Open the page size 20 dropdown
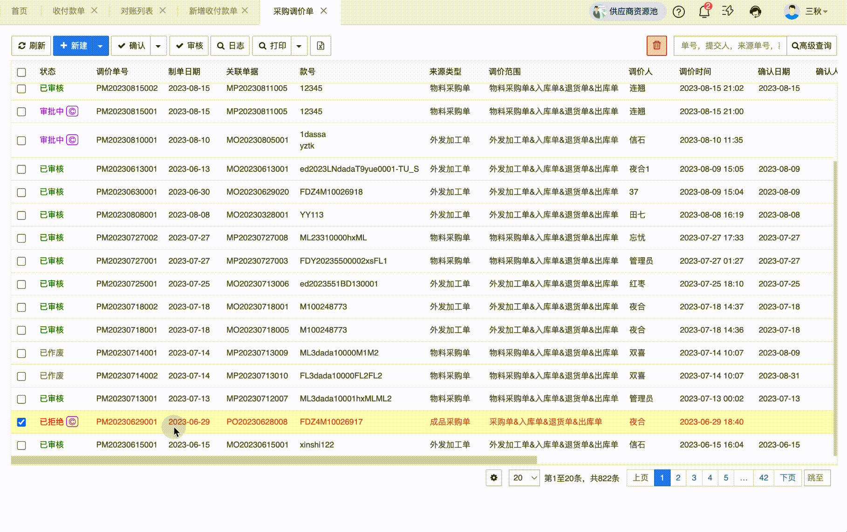847x532 pixels. [524, 477]
